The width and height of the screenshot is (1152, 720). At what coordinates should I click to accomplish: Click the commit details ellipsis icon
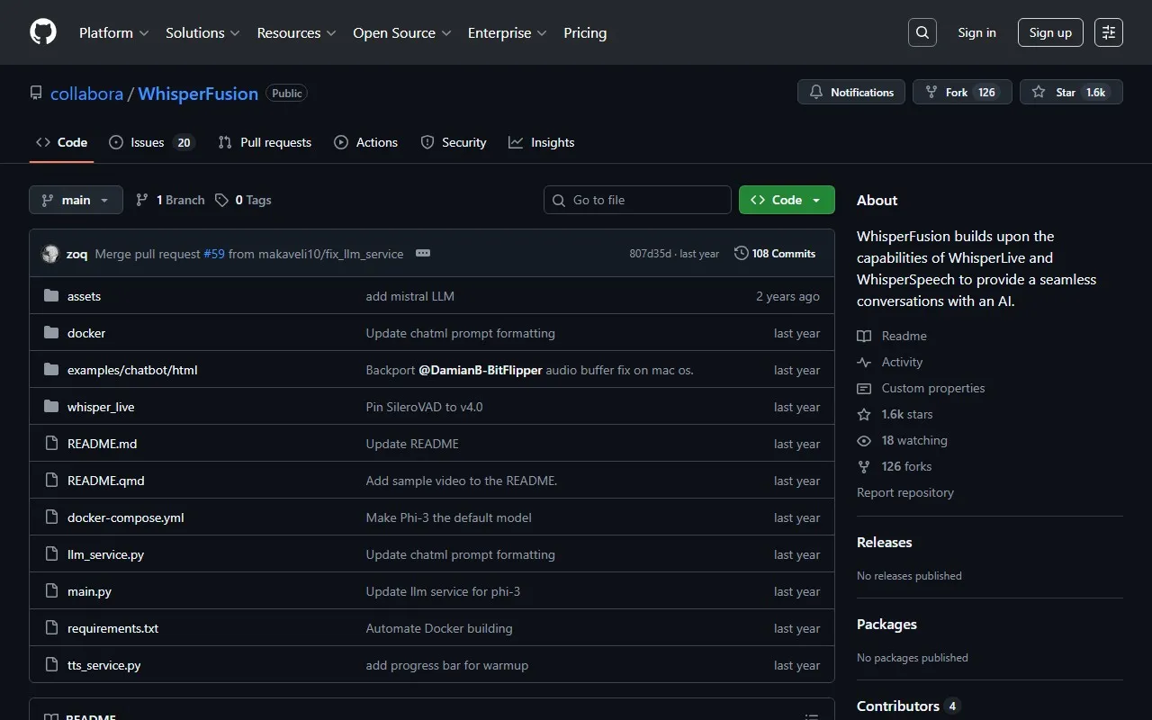(x=423, y=254)
